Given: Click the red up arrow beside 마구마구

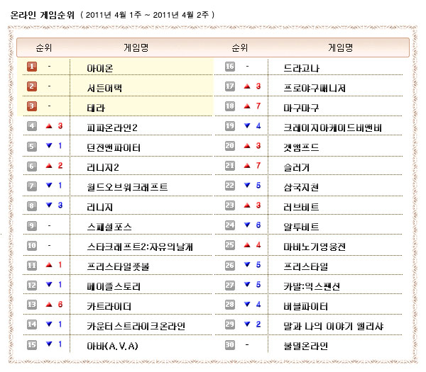Looking at the screenshot, I should tap(246, 106).
